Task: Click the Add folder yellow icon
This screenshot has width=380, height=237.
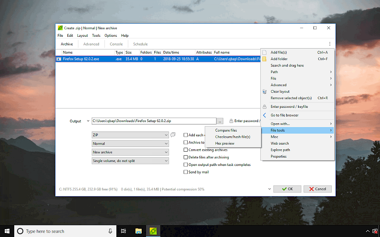Action: [264, 59]
